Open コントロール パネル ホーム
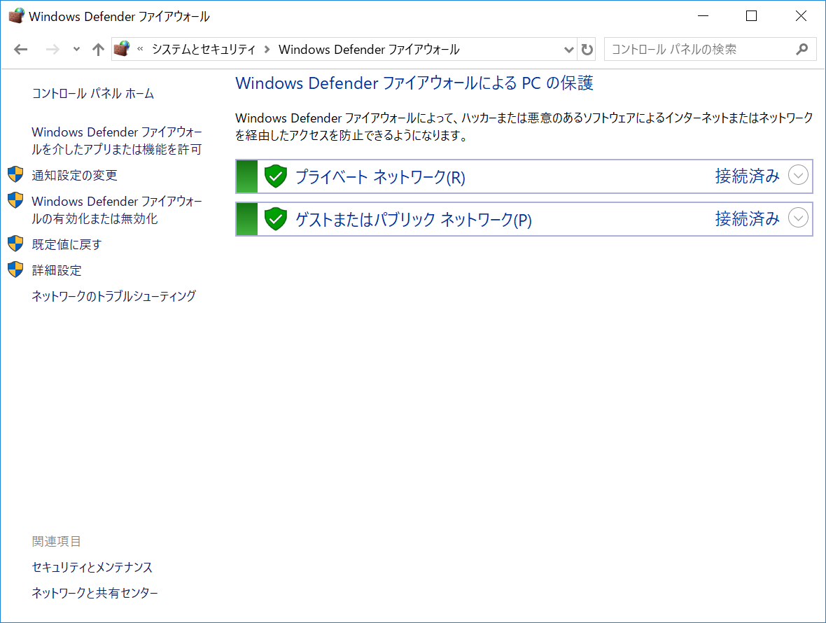 92,94
